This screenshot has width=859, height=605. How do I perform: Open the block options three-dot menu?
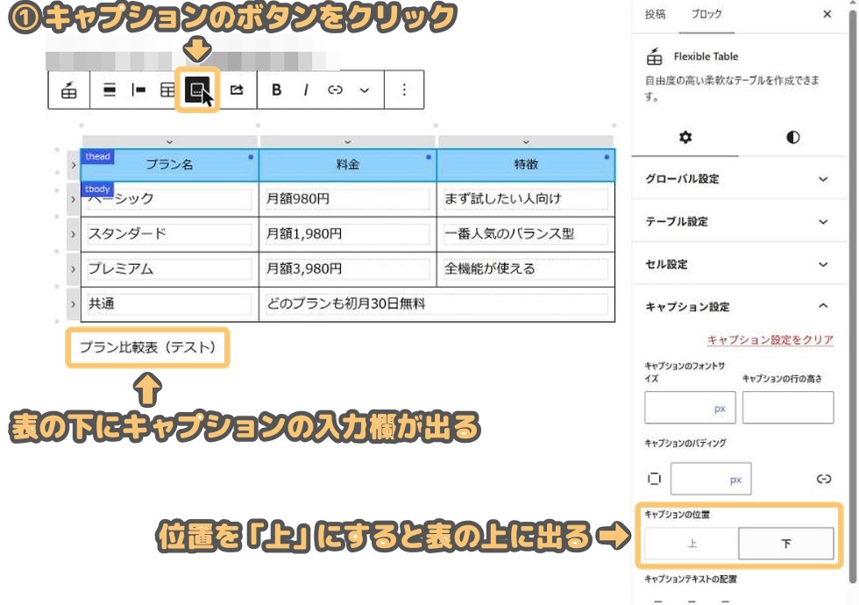coord(404,89)
